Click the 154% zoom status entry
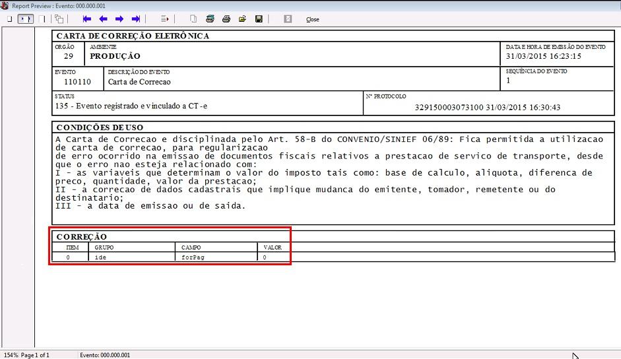 (x=11, y=355)
